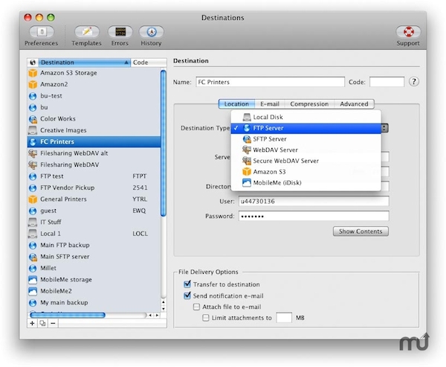The width and height of the screenshot is (446, 367).
Task: Click the Destination column header to sort
Action: tap(82, 63)
